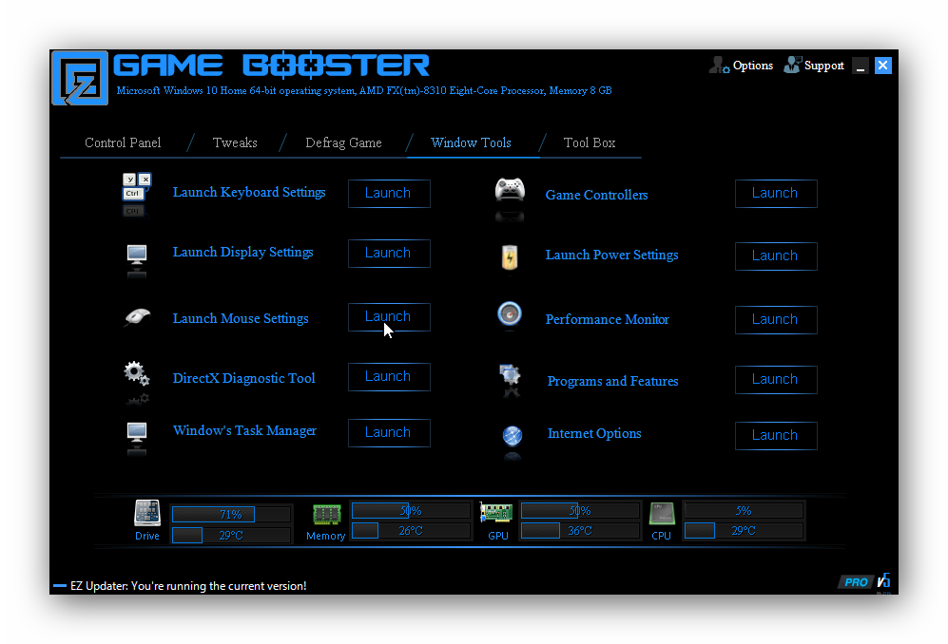Select the Window Tools tab

point(471,142)
